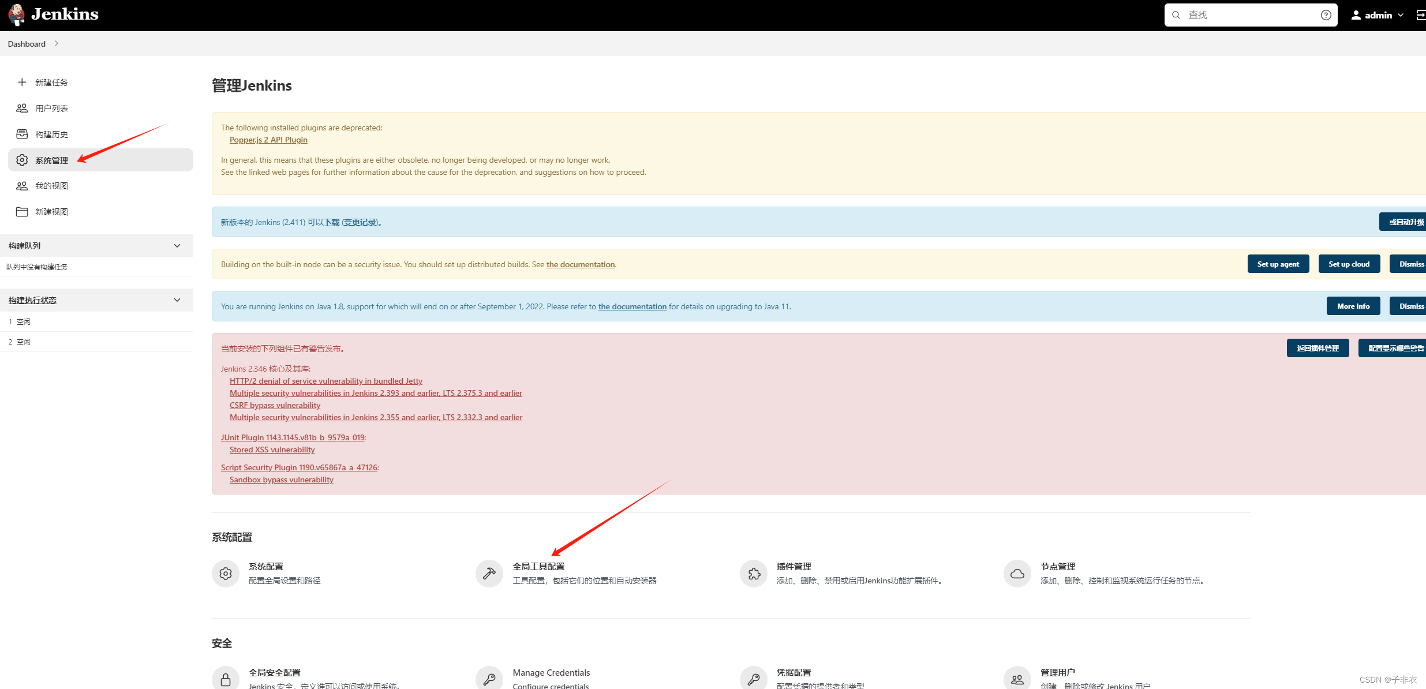
Task: Open the 全局工具配置 title link
Action: click(x=538, y=567)
